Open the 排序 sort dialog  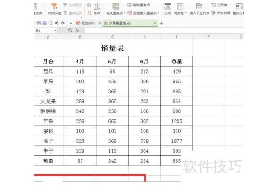click(x=97, y=9)
